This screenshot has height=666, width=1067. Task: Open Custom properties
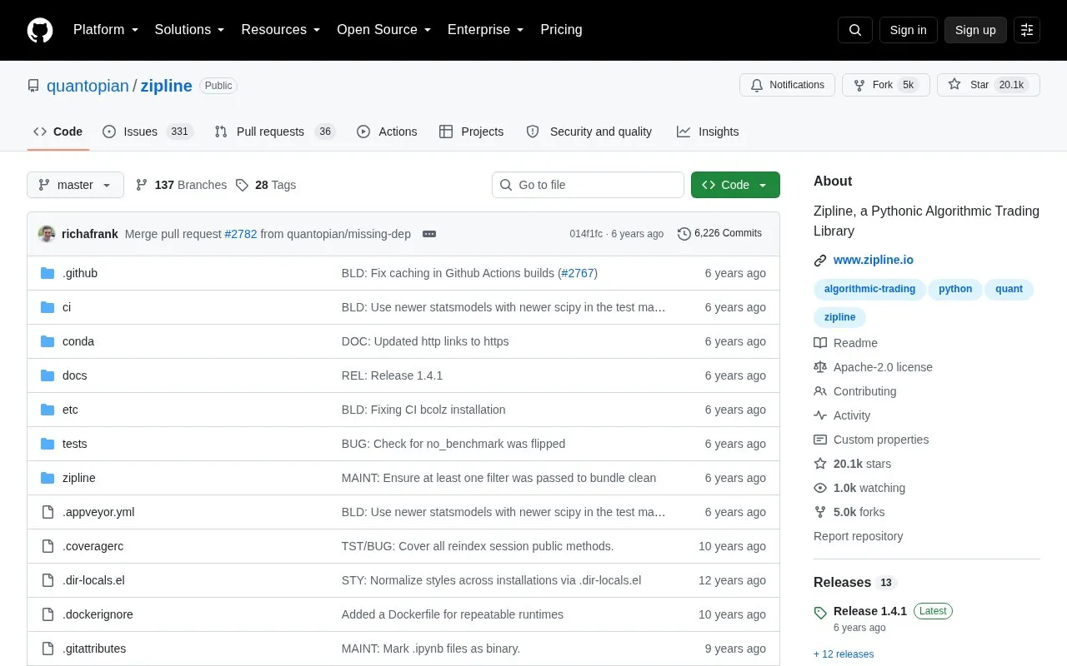point(871,440)
